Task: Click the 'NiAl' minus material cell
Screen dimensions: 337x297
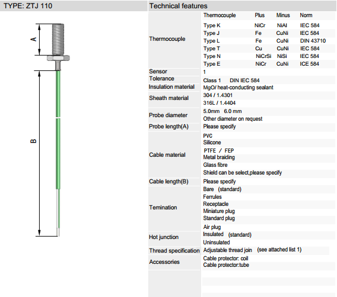Action: coord(282,25)
